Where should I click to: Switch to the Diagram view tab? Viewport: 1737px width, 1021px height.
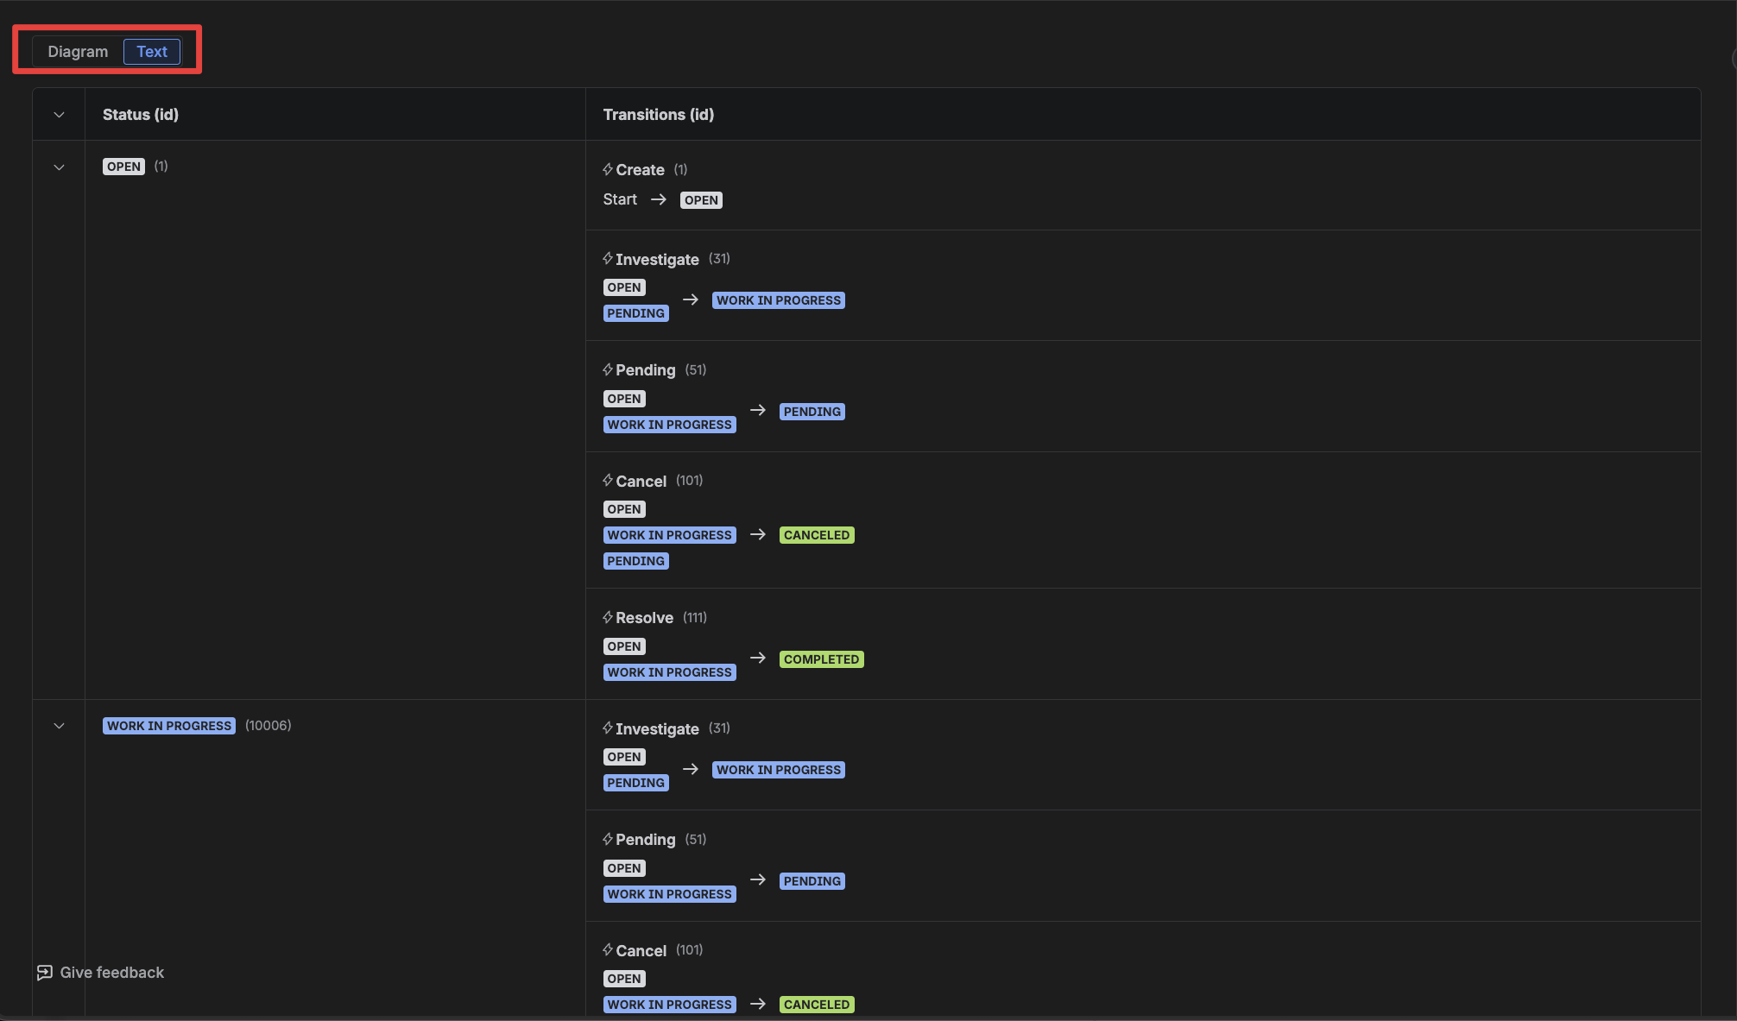78,52
